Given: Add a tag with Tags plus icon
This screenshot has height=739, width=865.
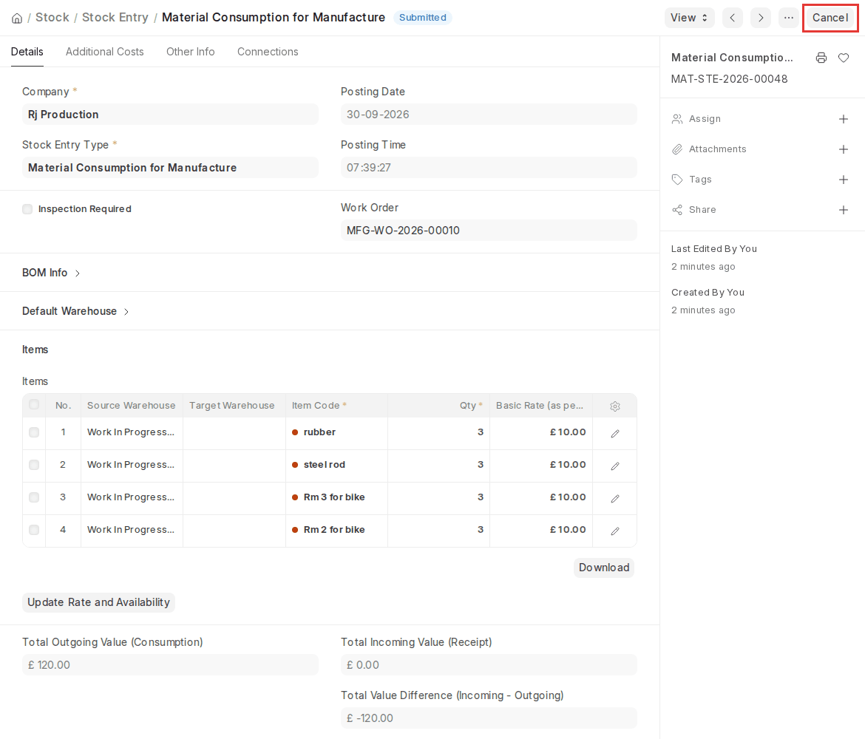Looking at the screenshot, I should pyautogui.click(x=844, y=180).
